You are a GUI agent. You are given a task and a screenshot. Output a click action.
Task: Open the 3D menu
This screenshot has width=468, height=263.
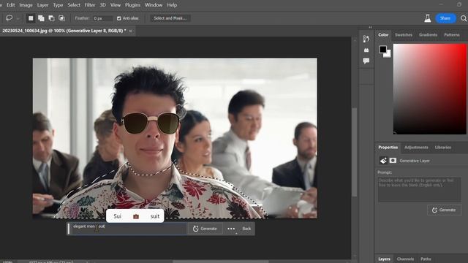coord(103,5)
